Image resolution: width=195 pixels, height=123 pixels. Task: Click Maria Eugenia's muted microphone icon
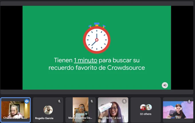(92, 101)
